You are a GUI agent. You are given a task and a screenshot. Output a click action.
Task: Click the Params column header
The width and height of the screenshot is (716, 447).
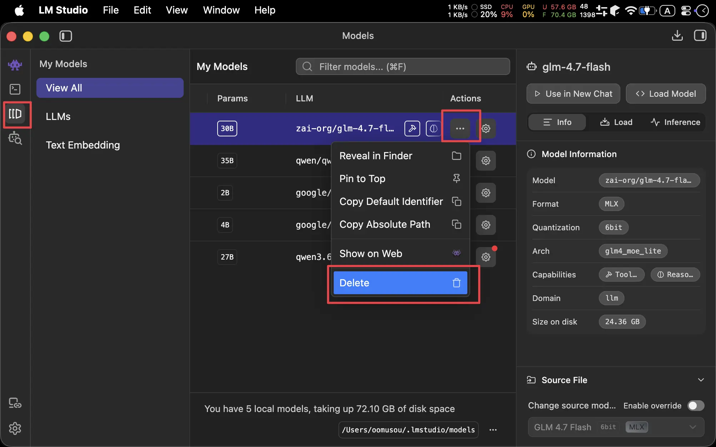[232, 98]
